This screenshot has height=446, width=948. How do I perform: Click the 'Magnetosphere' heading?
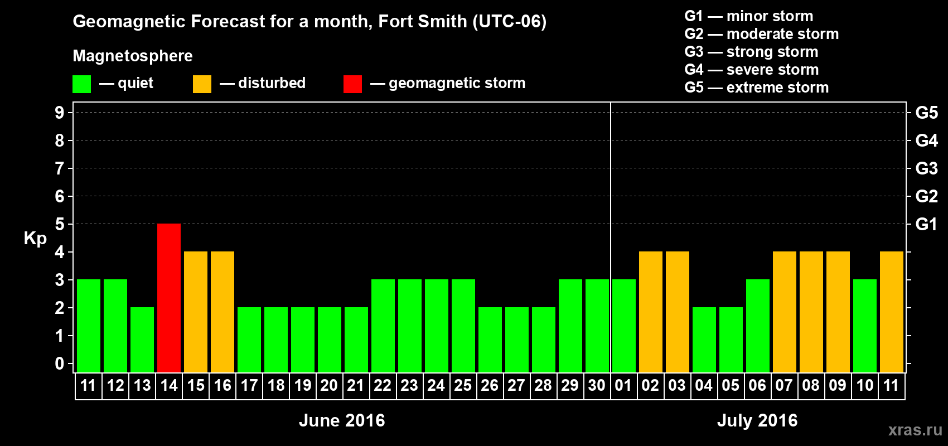(x=133, y=56)
